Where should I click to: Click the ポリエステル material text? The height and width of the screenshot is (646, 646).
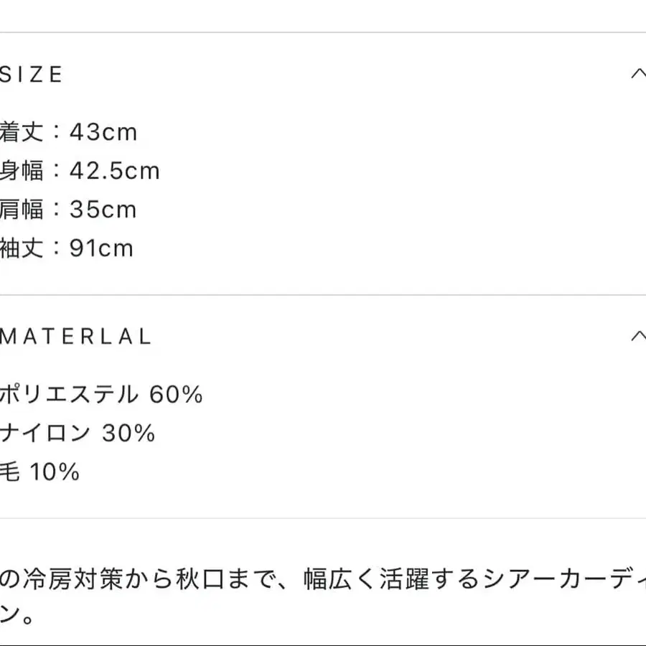(x=68, y=394)
